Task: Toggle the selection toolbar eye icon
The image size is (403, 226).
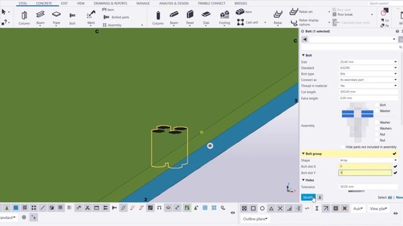Action: [x=232, y=213]
